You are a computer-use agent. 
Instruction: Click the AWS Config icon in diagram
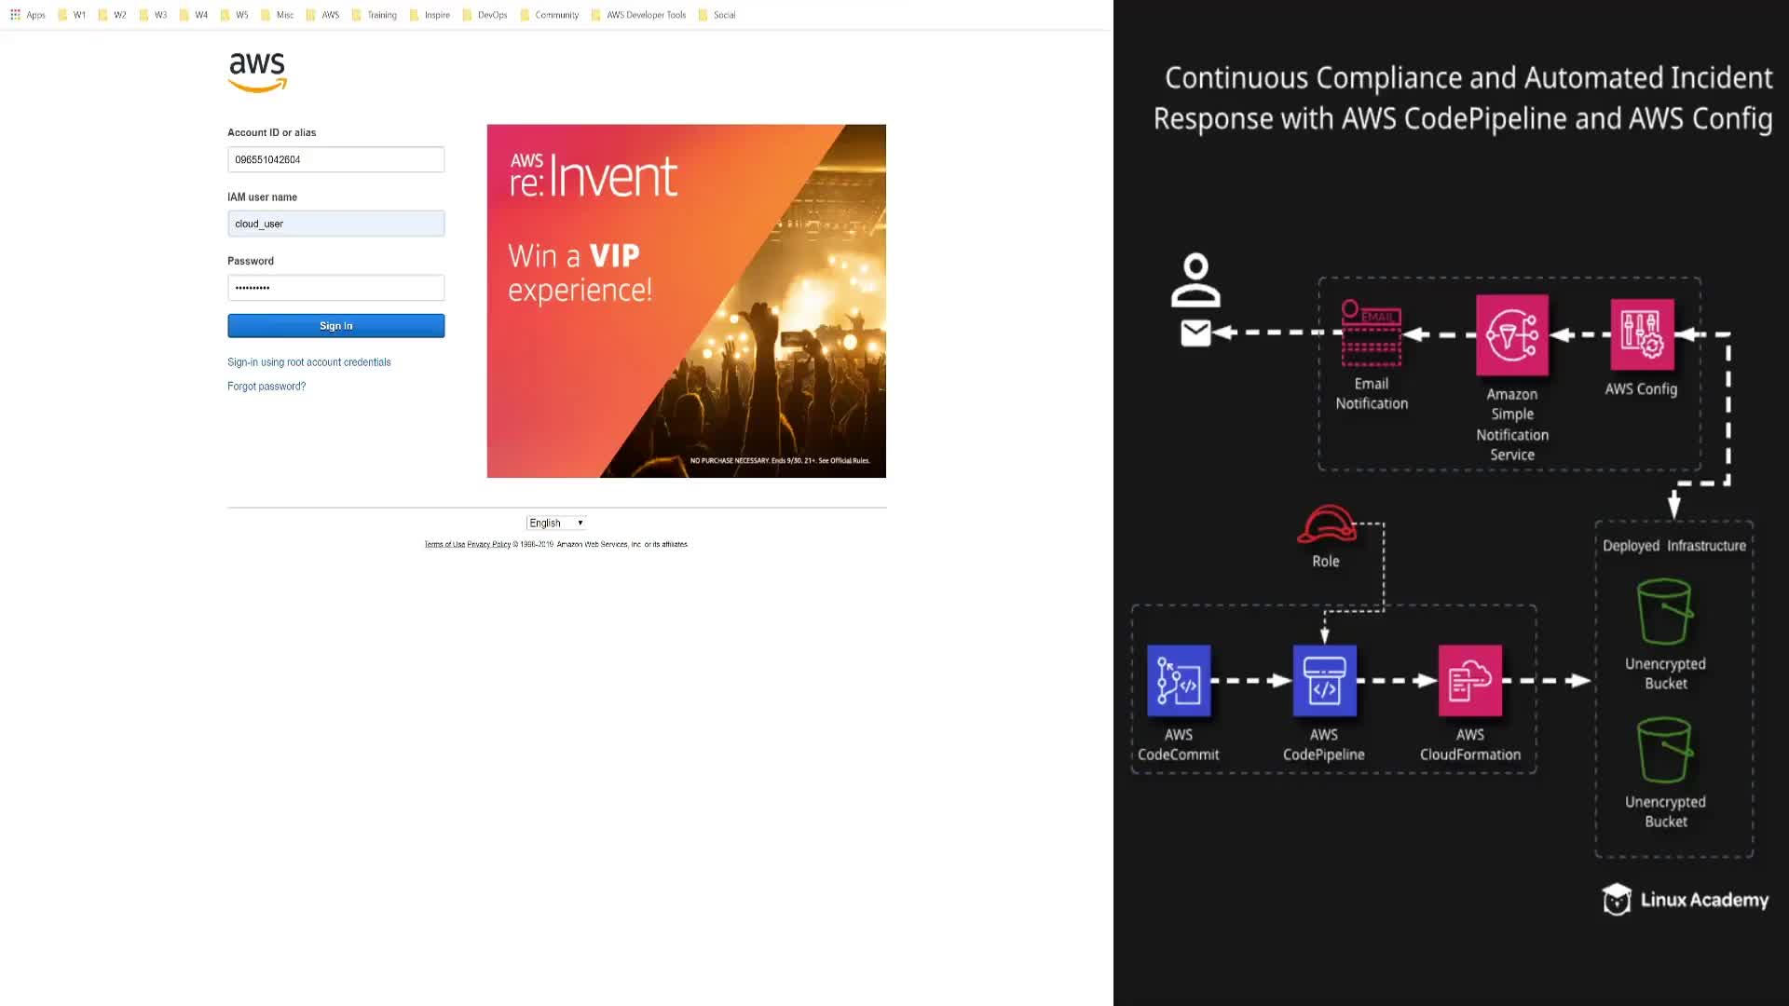pyautogui.click(x=1642, y=334)
